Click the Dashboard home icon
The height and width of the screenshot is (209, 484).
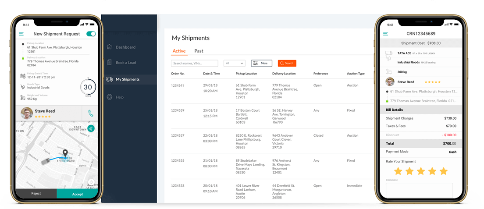109,47
